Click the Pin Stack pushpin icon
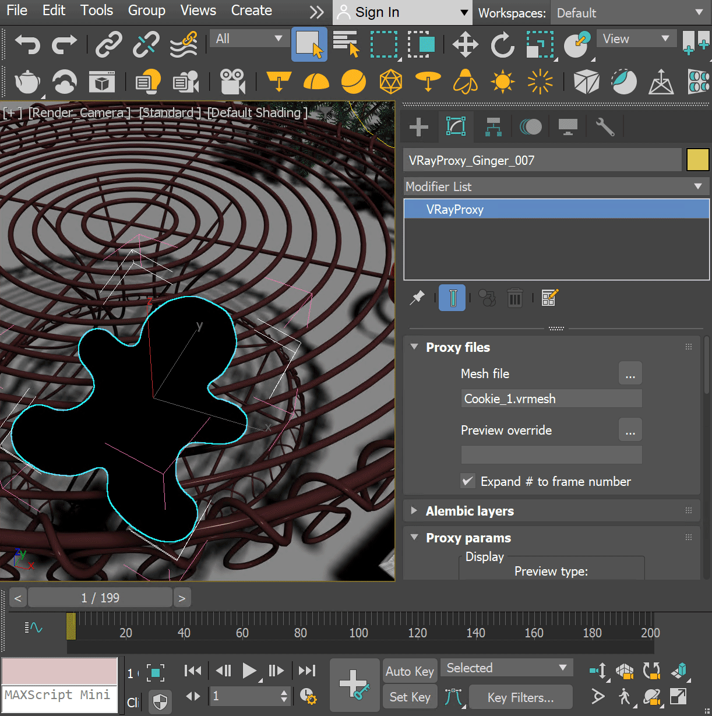This screenshot has width=712, height=716. coord(417,298)
